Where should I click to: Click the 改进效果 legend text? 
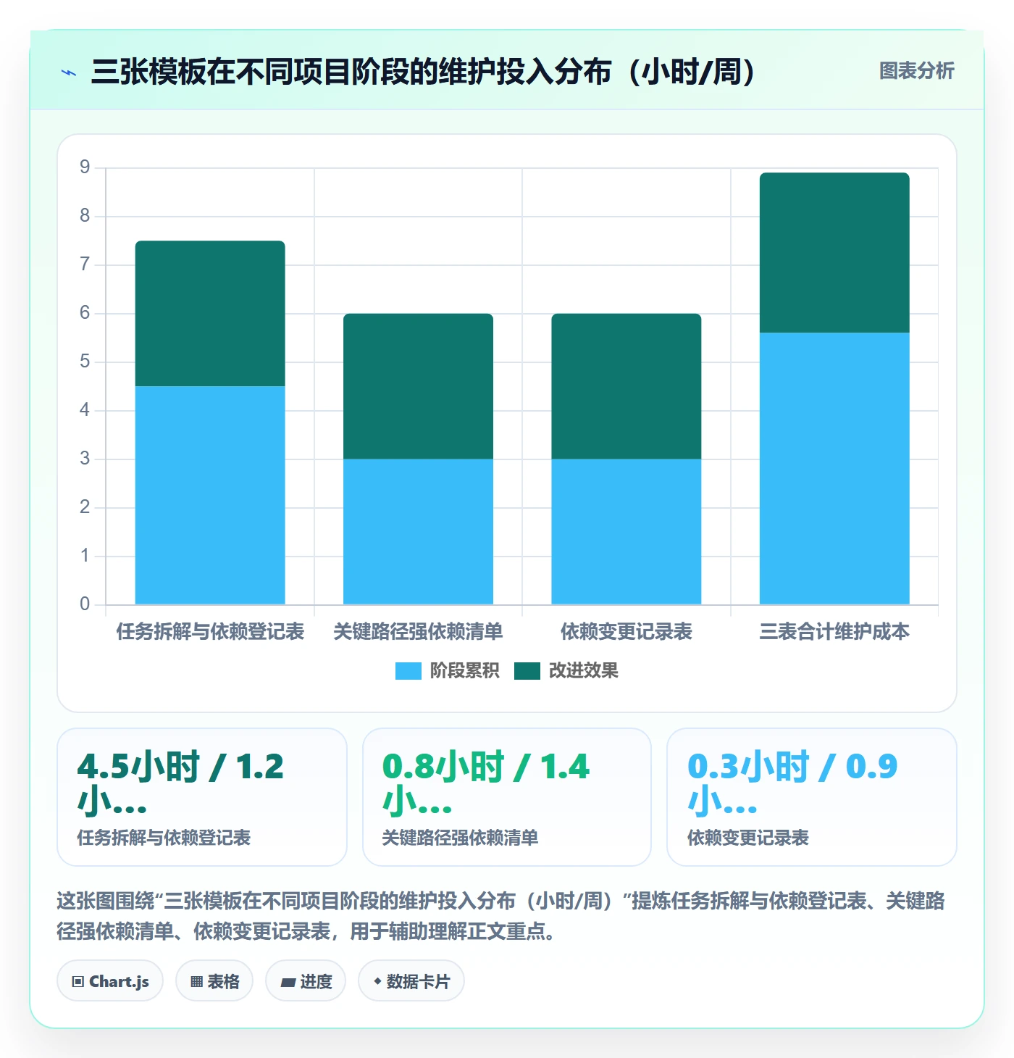click(583, 671)
